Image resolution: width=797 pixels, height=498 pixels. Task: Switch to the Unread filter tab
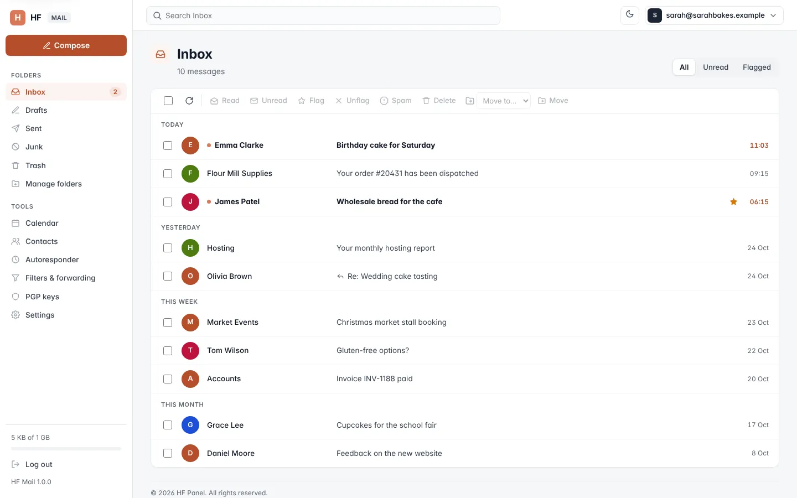tap(716, 67)
